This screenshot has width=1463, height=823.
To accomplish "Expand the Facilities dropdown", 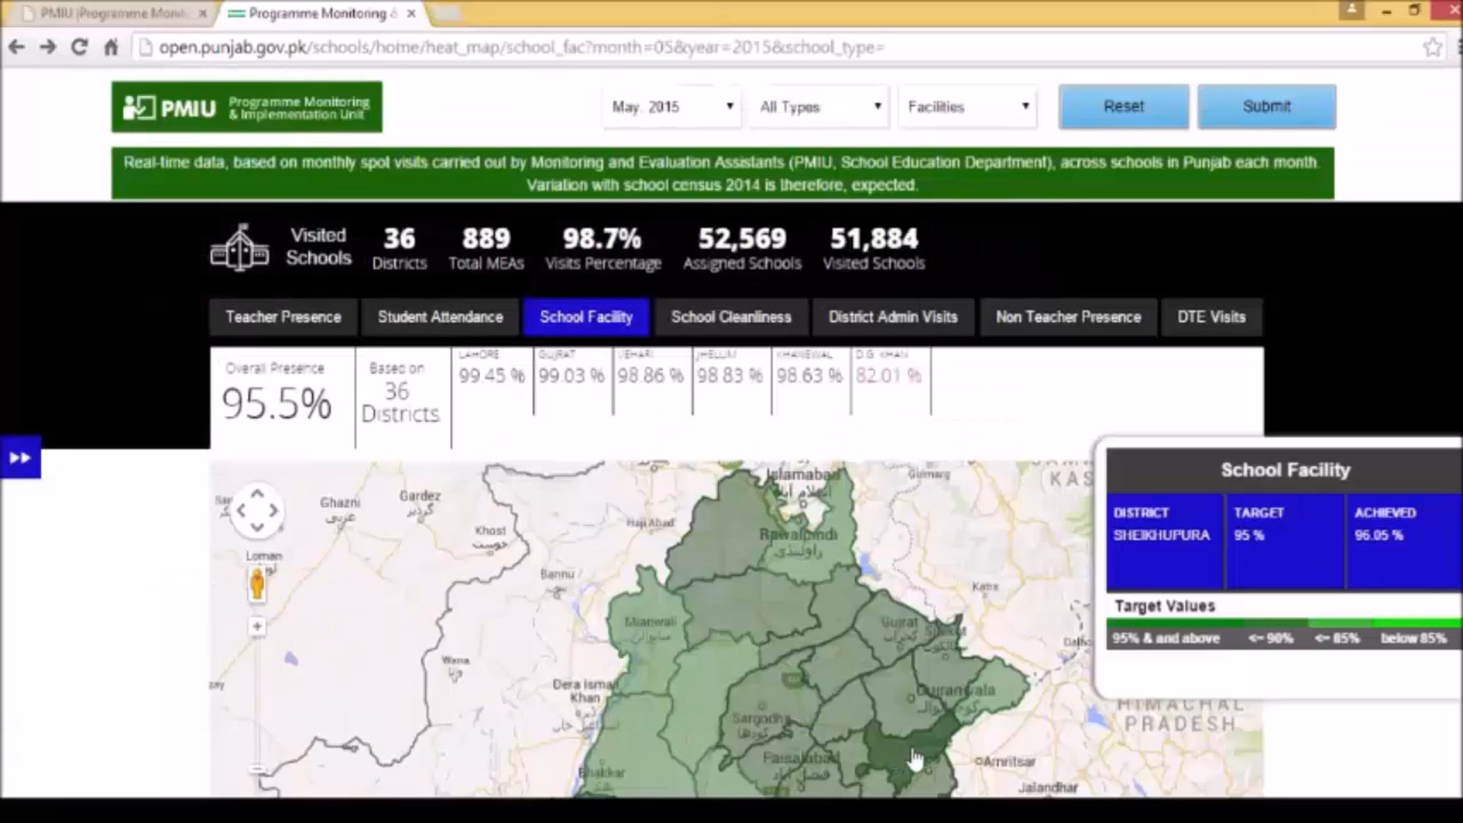I will click(968, 107).
